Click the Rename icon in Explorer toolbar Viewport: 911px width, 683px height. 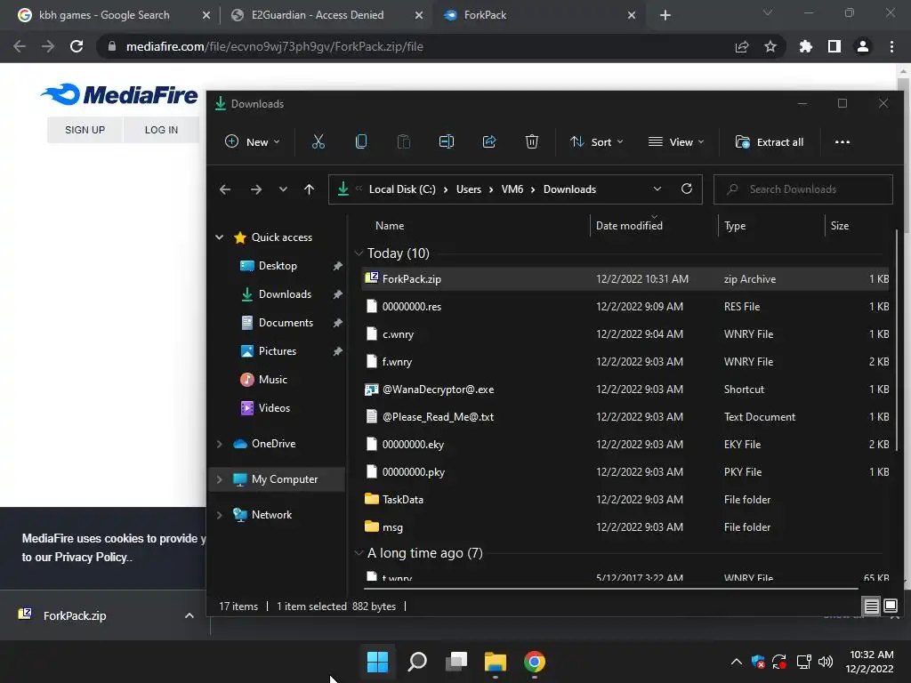(x=447, y=141)
